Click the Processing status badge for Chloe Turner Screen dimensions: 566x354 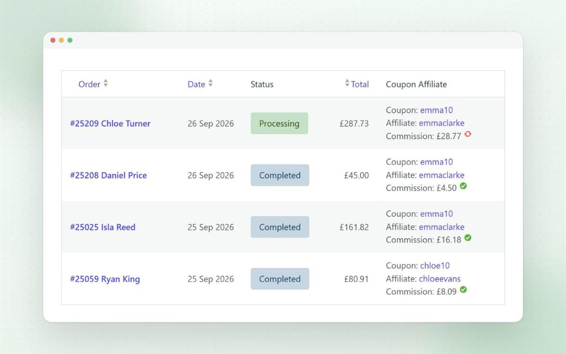279,123
